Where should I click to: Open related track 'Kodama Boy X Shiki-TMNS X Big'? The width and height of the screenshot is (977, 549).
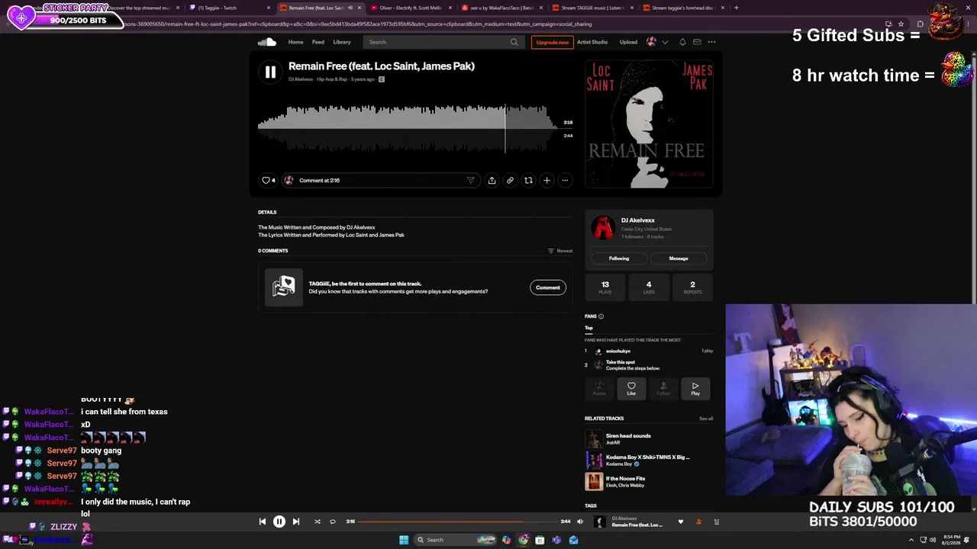[647, 457]
